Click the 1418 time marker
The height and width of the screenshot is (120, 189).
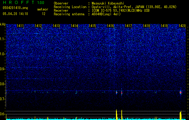coord(146,26)
